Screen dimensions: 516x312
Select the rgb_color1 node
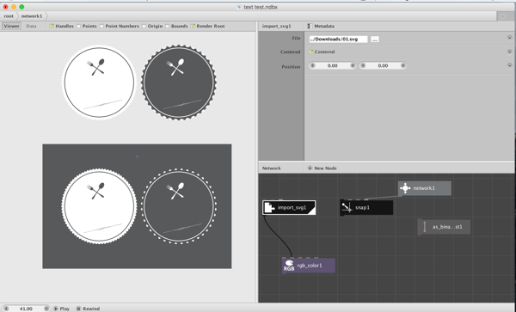click(x=309, y=266)
